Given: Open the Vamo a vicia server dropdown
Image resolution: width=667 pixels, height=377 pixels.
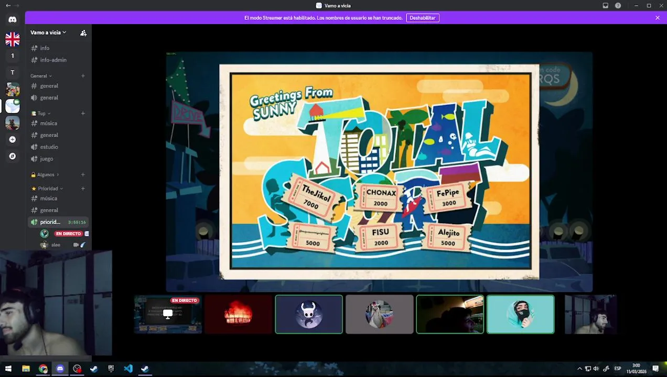Looking at the screenshot, I should tap(48, 32).
